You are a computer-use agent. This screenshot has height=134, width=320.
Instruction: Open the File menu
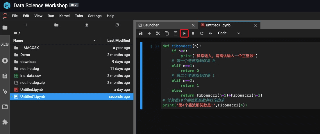[15, 16]
